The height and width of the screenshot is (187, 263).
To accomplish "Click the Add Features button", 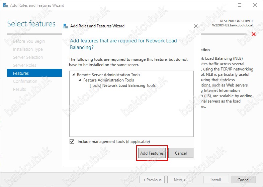I will coord(152,153).
